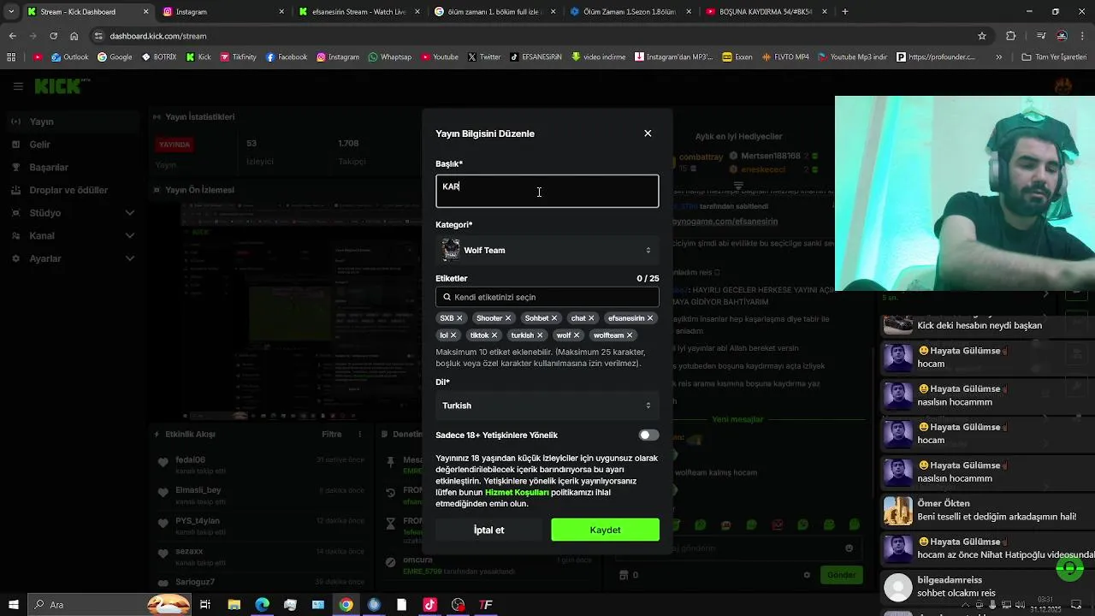Screen dimensions: 1095x616
Task: Toggle Sadece 18+ Yetişkinlere Yönelik switch
Action: coord(648,435)
